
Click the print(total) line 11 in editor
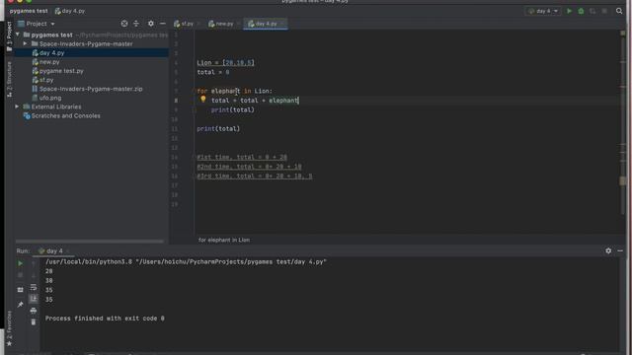(218, 129)
